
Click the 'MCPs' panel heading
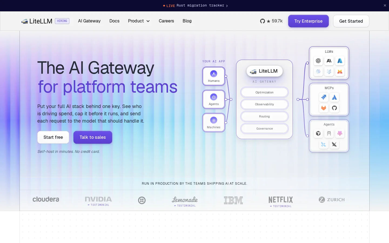(329, 88)
